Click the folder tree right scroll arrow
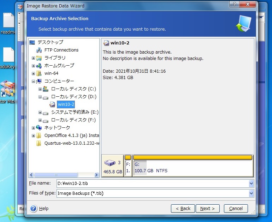The image size is (272, 222). [x=97, y=175]
